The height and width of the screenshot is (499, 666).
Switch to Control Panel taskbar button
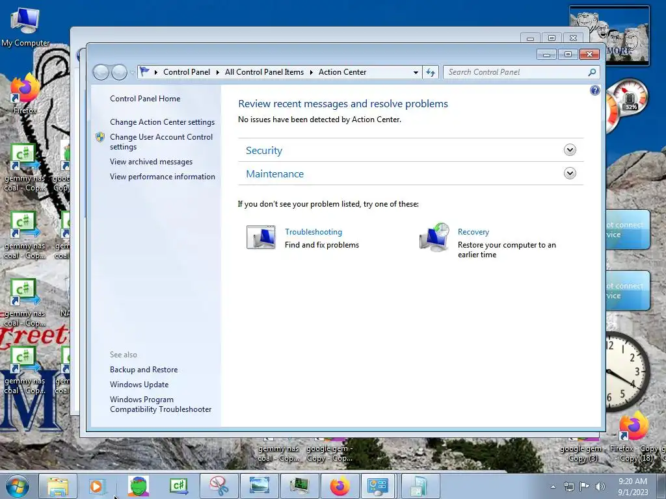click(x=378, y=486)
